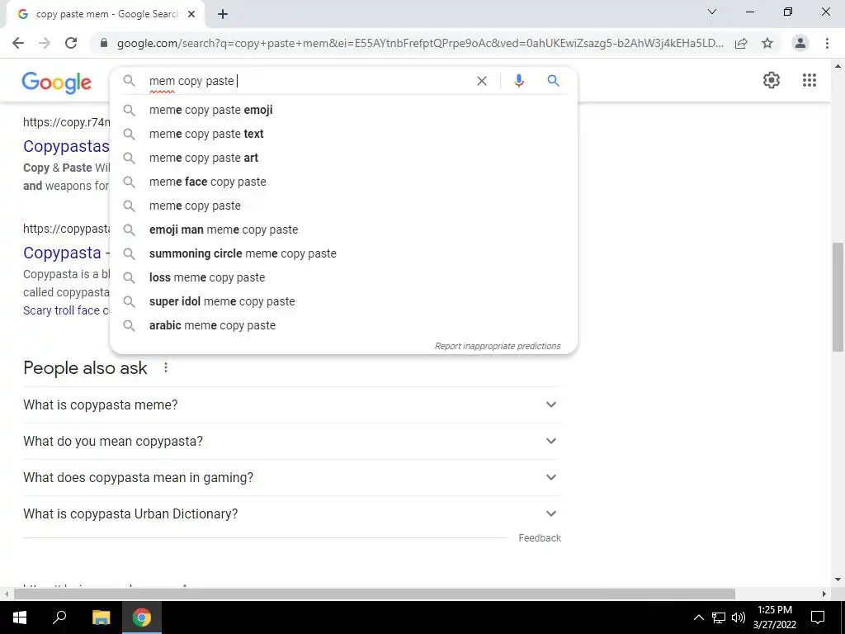Show hidden system tray icons
Image resolution: width=845 pixels, height=634 pixels.
pos(698,617)
